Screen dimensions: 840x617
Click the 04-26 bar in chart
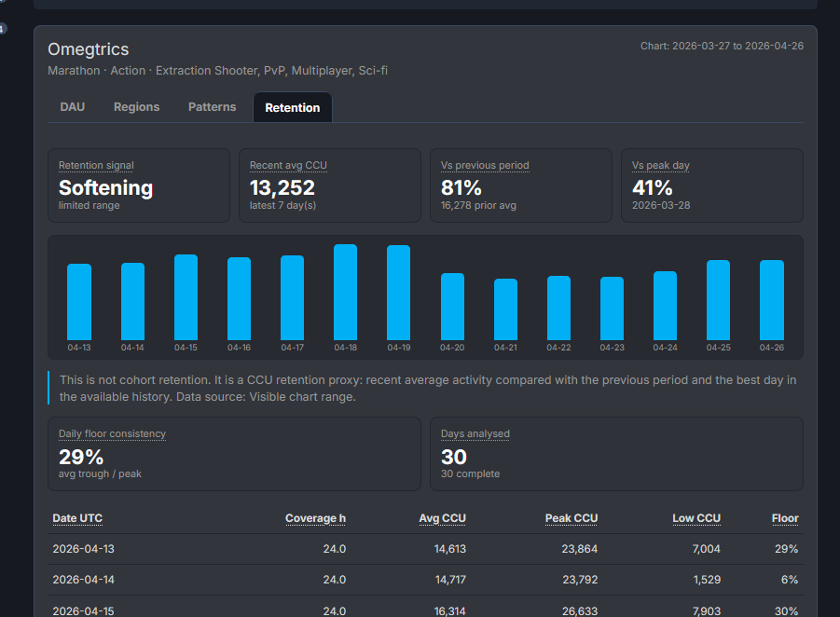coord(772,300)
